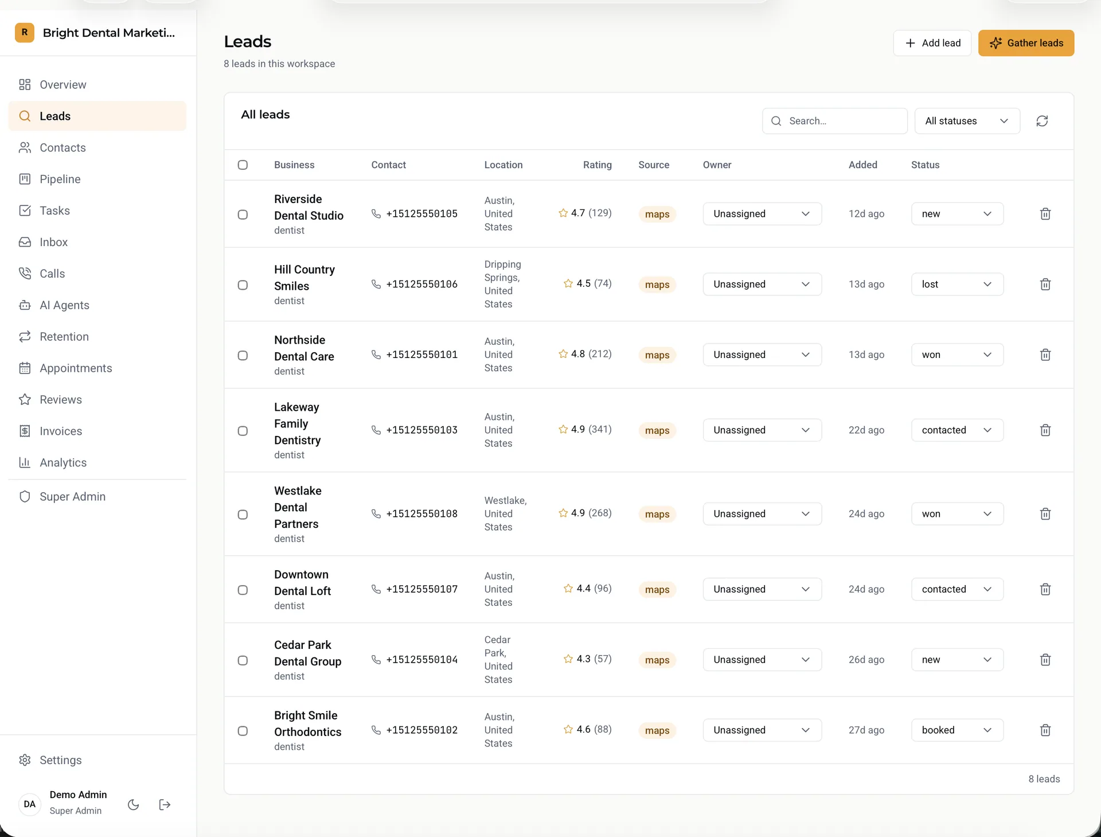Click trash icon for Westlake Dental Partners

click(x=1045, y=514)
